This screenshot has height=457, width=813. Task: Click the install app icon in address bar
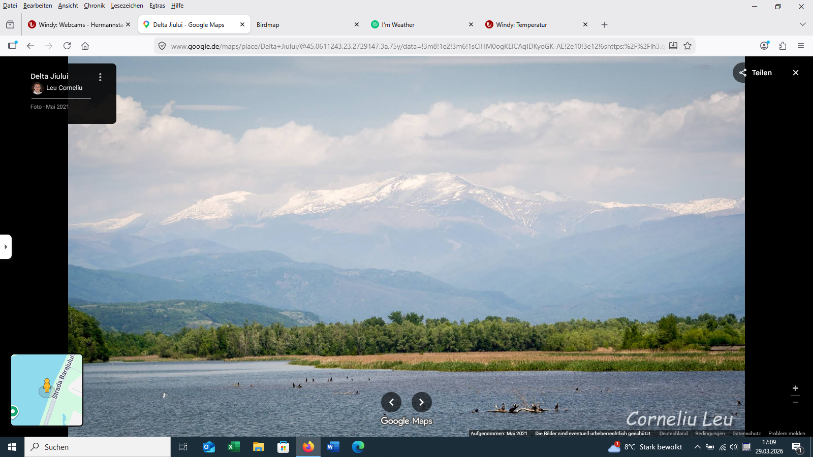[673, 46]
